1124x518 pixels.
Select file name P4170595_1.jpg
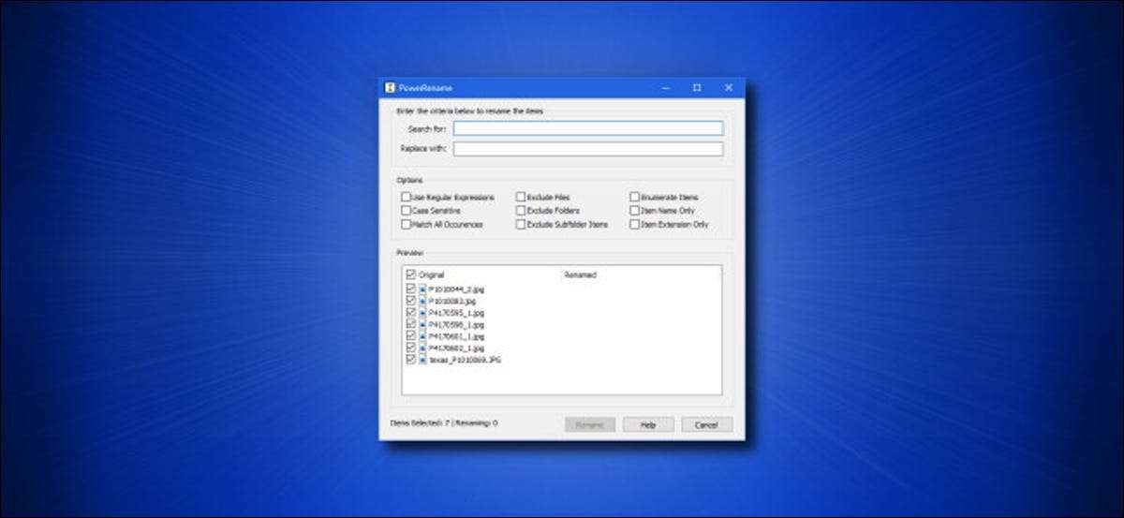click(x=456, y=313)
